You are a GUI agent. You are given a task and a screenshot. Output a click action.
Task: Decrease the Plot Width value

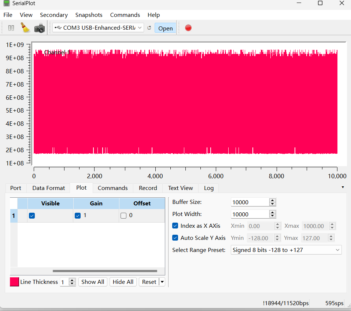[273, 216]
